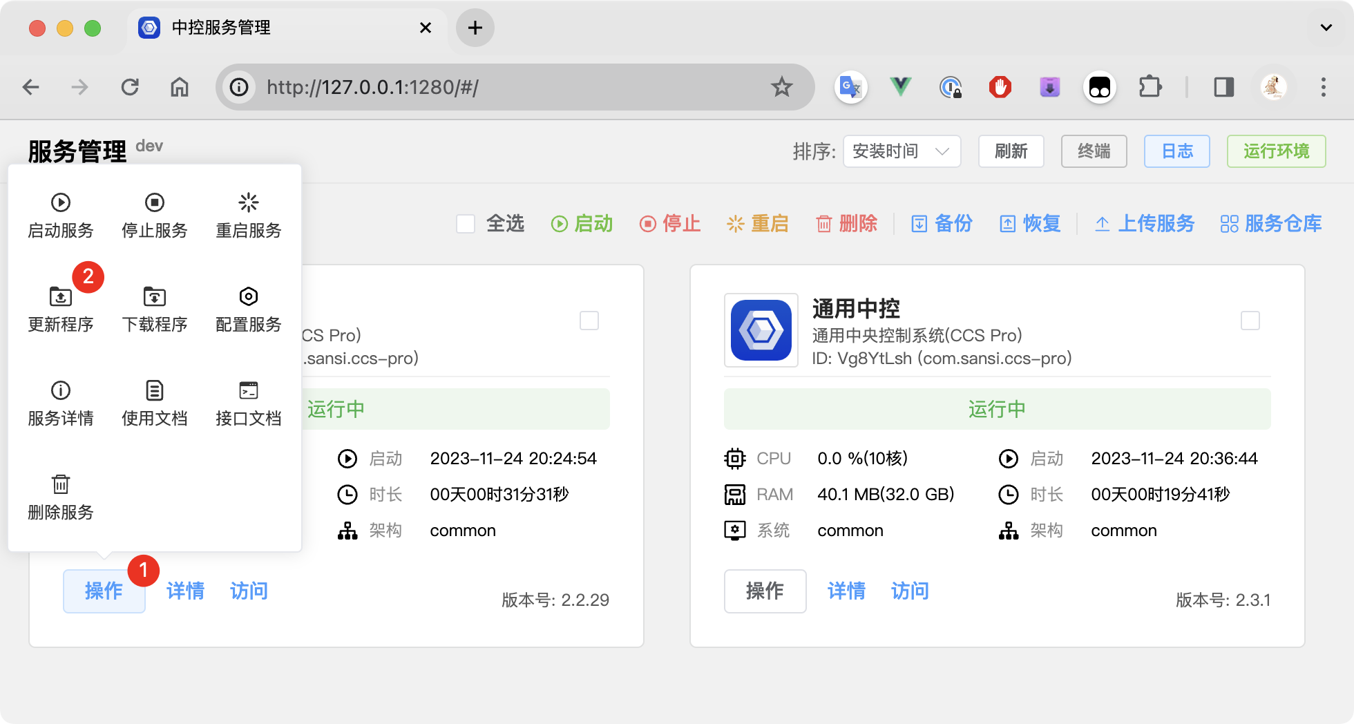1354x724 pixels.
Task: Open Vue devtools extension icon
Action: [x=901, y=87]
